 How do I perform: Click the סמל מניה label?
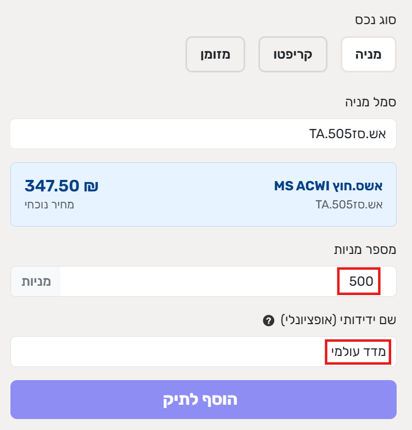(x=370, y=102)
